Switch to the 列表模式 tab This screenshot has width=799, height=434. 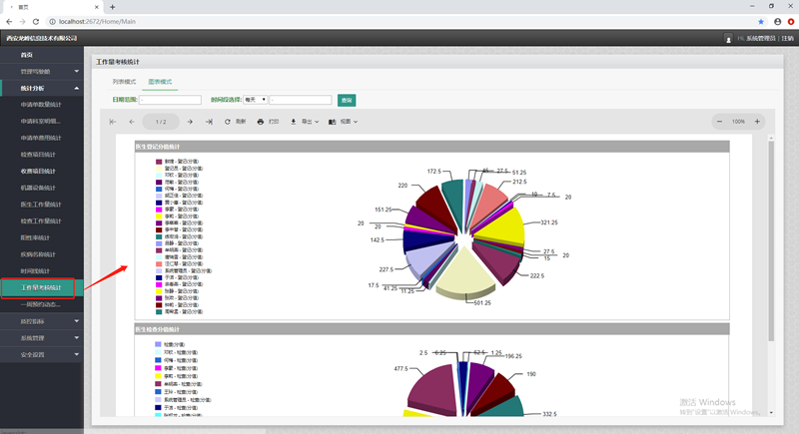coord(124,81)
